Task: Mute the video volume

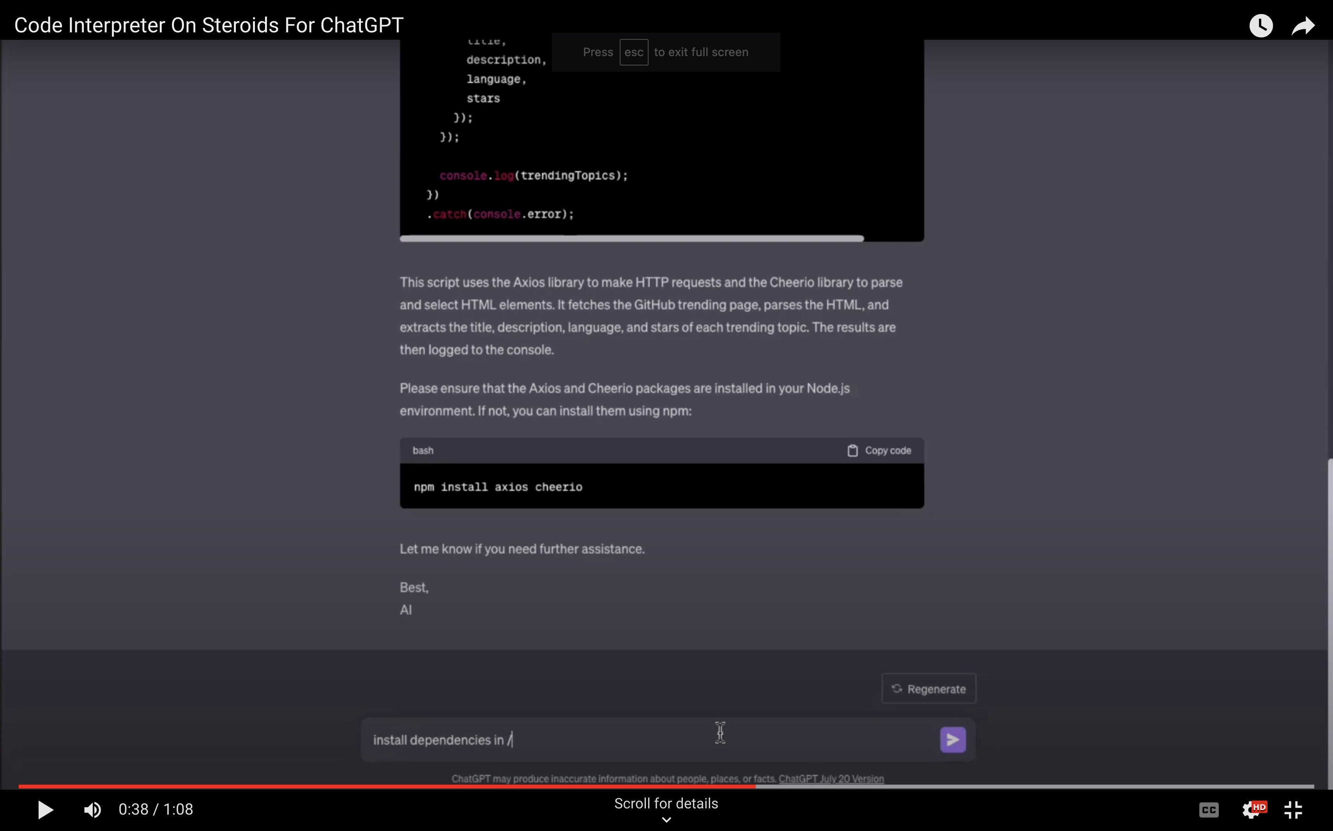Action: [x=92, y=809]
